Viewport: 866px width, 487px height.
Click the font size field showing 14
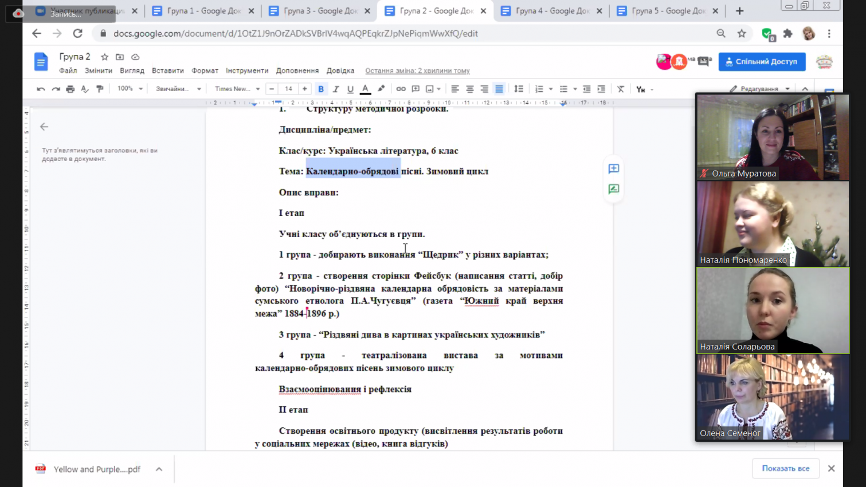coord(288,89)
